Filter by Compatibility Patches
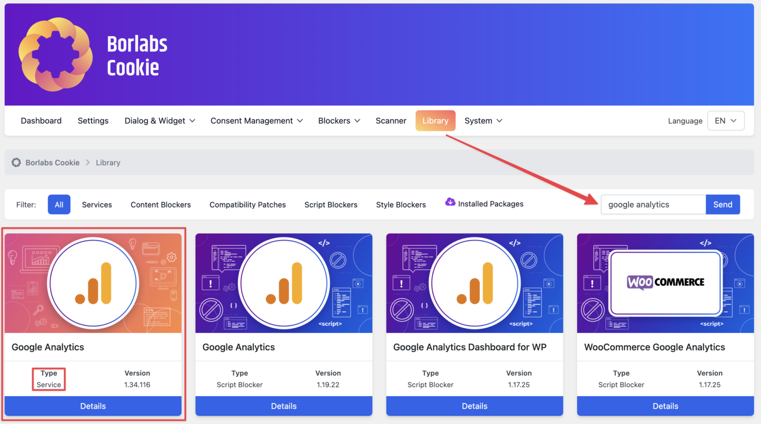Image resolution: width=761 pixels, height=424 pixels. (x=248, y=205)
